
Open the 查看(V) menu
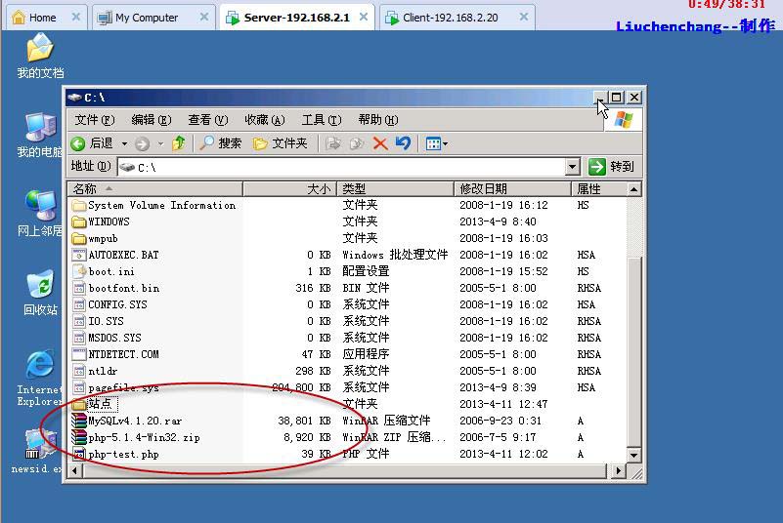pos(208,120)
